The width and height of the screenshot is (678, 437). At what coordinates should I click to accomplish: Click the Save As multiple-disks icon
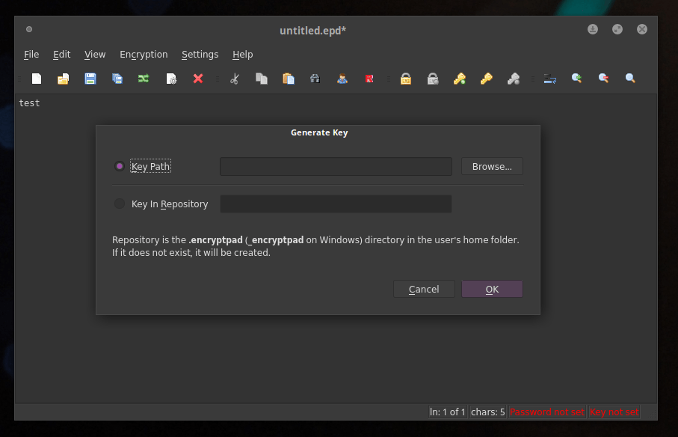[117, 79]
